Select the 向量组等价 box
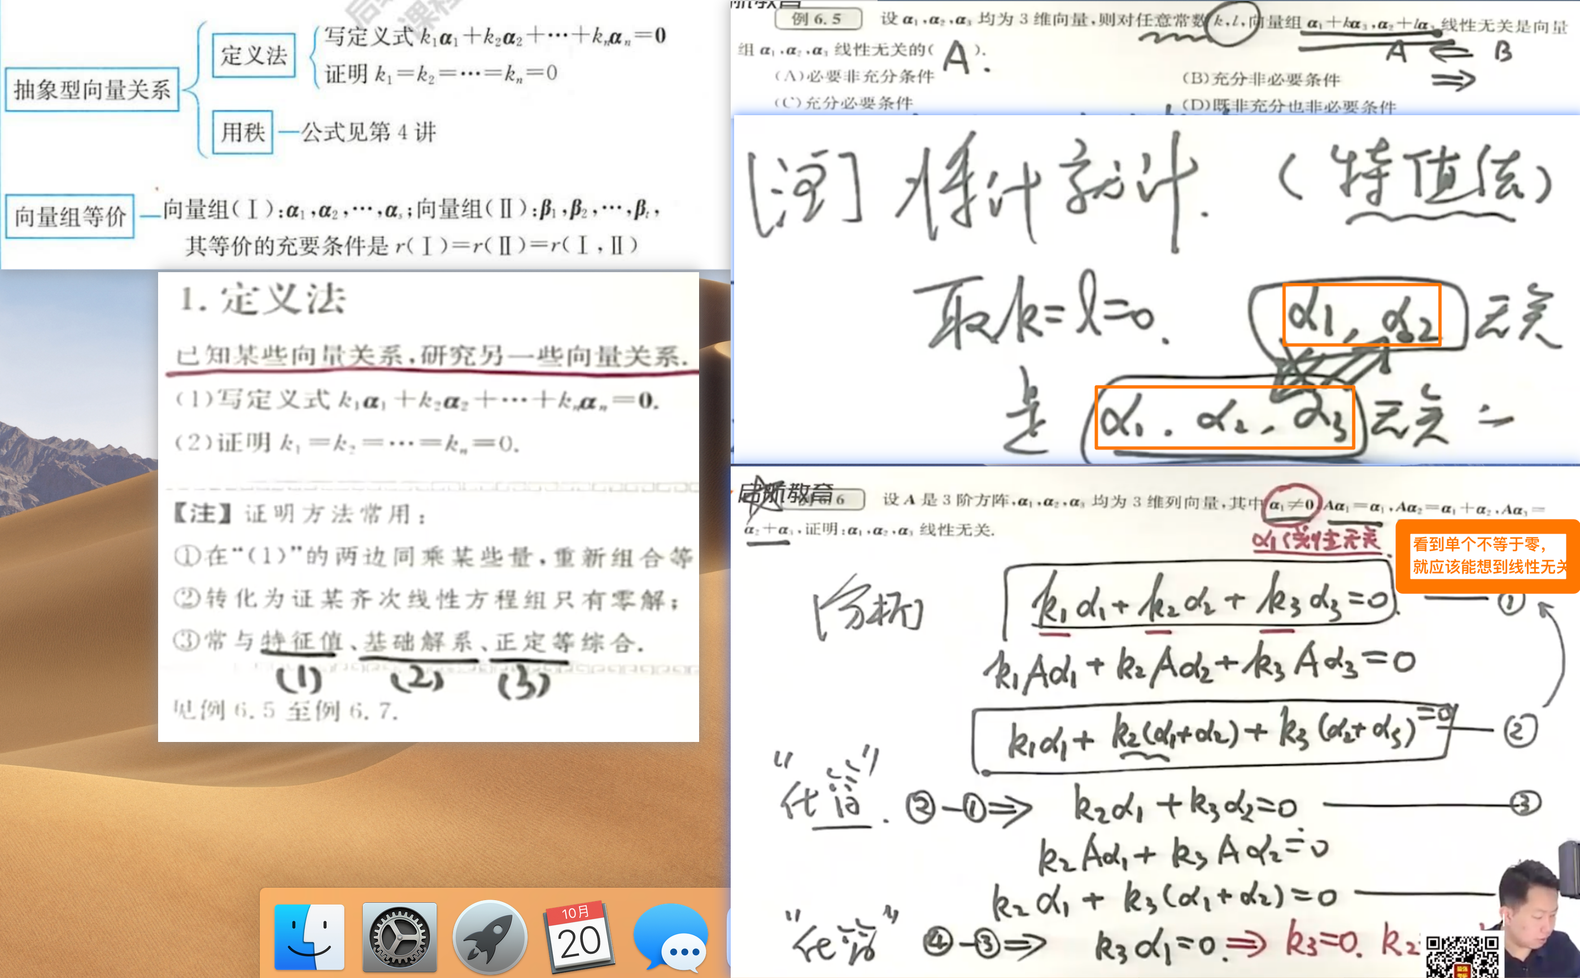Viewport: 1580px width, 978px height. [x=70, y=216]
